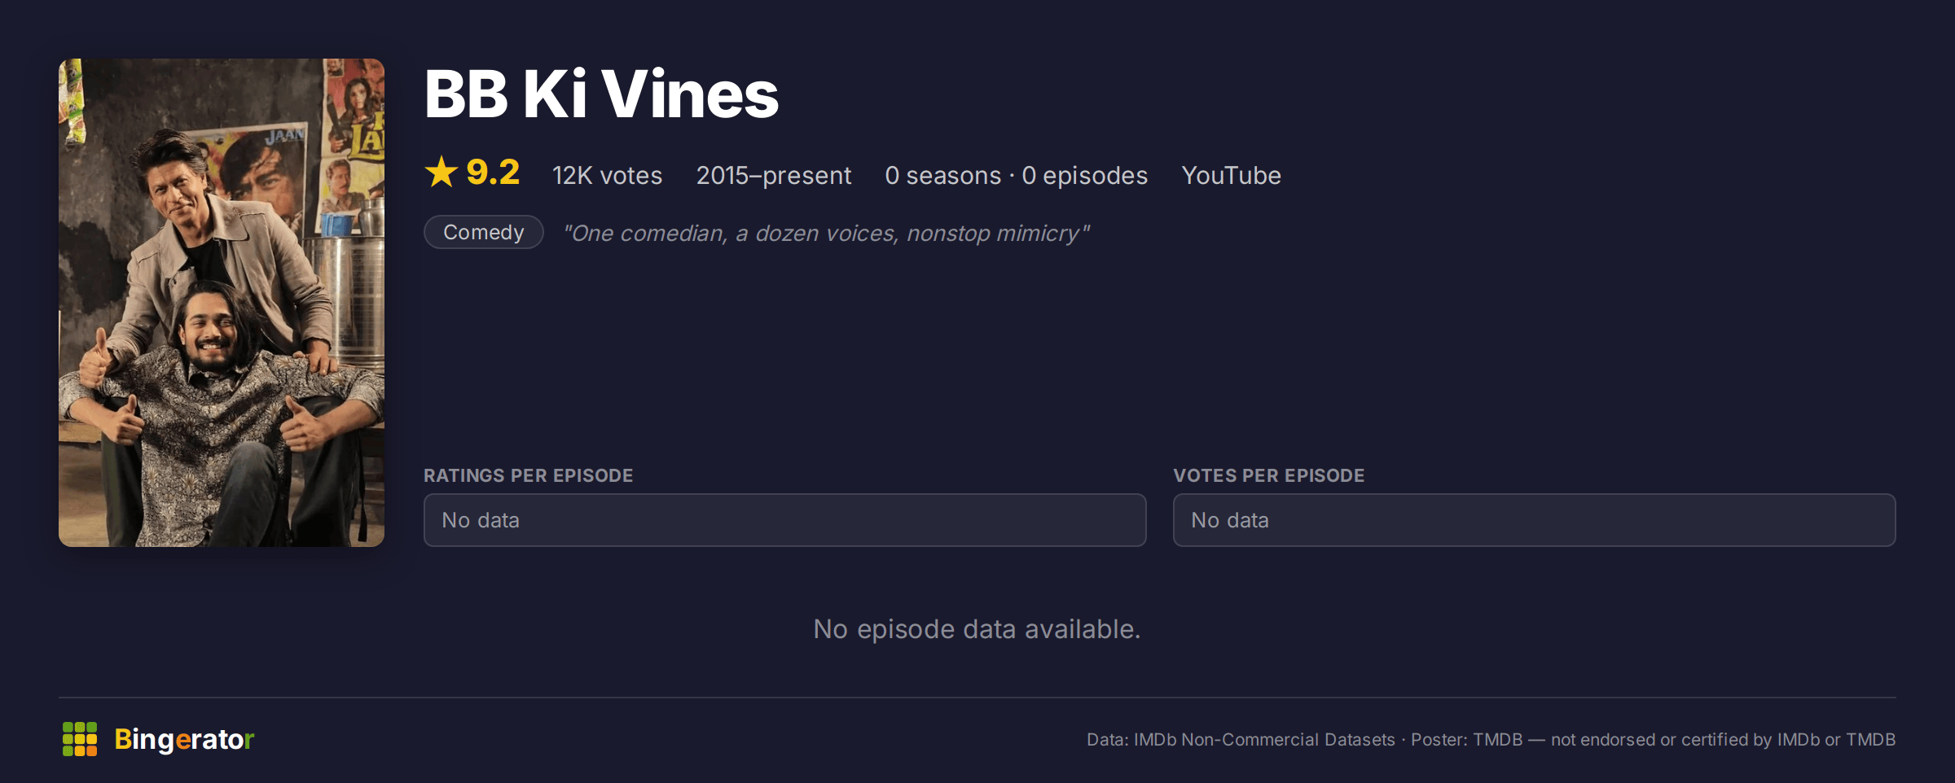The height and width of the screenshot is (783, 1955).
Task: Click the Votes Per Episode No data box
Action: [1535, 520]
